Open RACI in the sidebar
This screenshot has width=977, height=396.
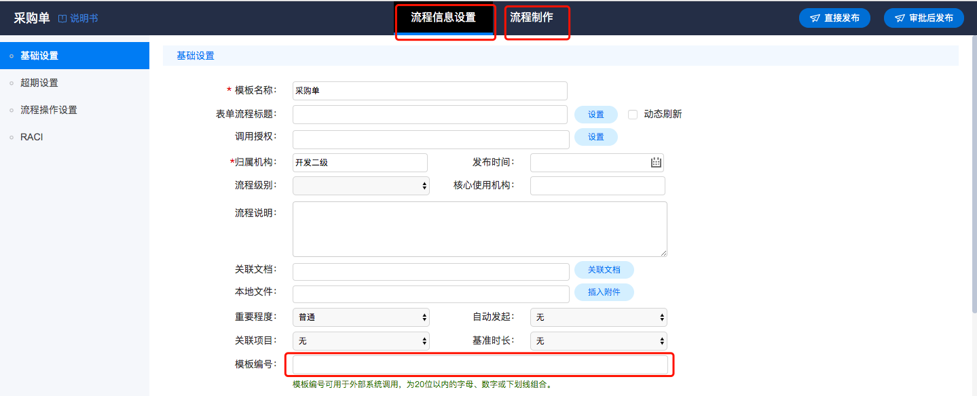75,137
